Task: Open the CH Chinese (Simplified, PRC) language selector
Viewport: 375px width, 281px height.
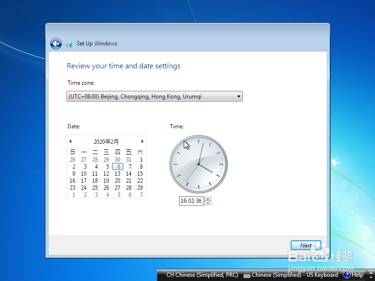Action: (202, 275)
